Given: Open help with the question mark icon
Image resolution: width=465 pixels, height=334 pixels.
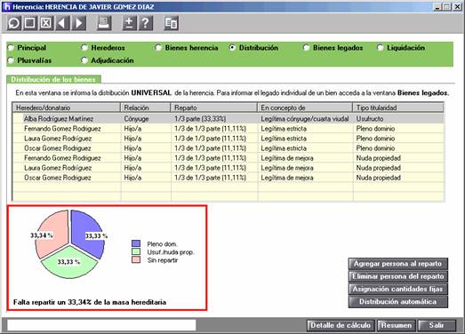Looking at the screenshot, I should [146, 23].
